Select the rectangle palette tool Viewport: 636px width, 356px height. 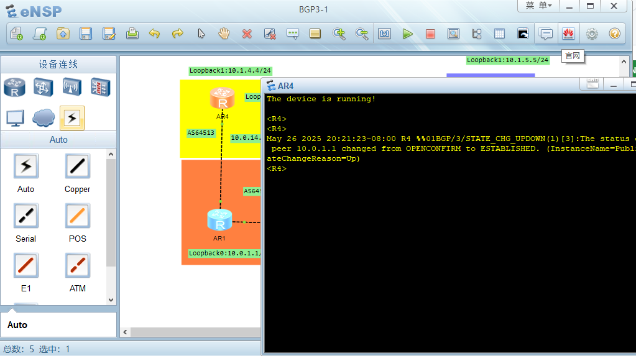(x=315, y=34)
